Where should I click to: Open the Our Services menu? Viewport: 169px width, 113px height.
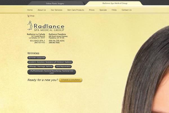tap(57, 10)
